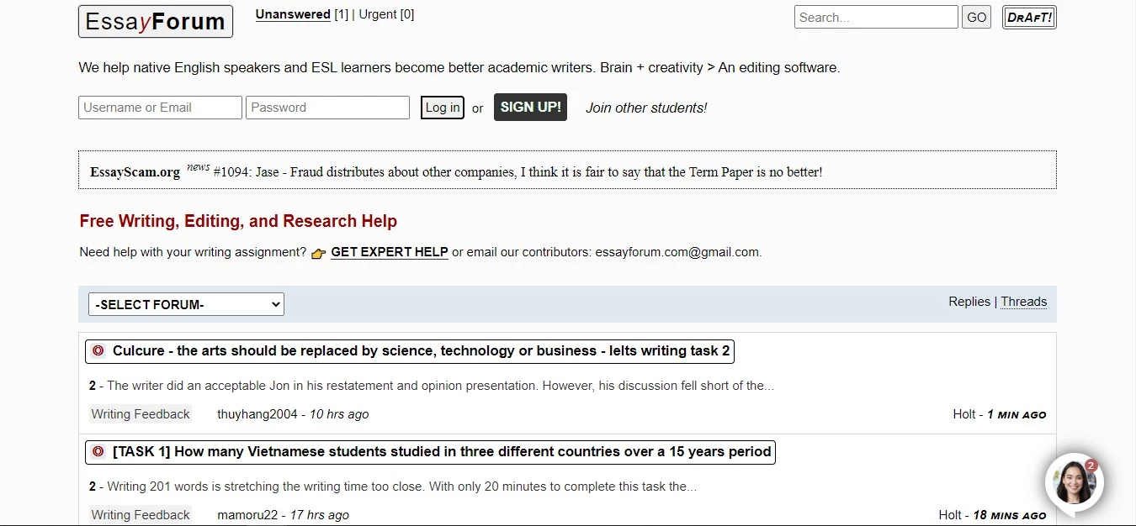The image size is (1136, 526).
Task: Open the SELECT FORUM dropdown
Action: pyautogui.click(x=185, y=304)
